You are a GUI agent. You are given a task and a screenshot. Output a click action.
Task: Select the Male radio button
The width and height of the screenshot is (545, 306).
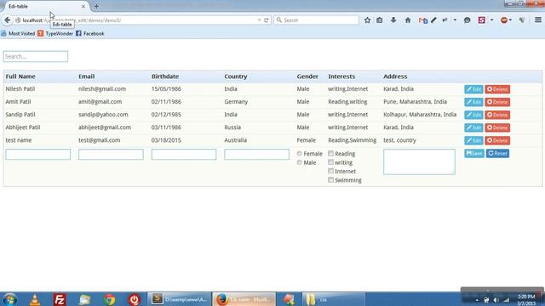(x=299, y=162)
